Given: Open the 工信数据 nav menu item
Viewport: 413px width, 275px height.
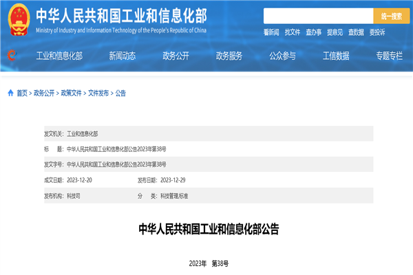Looking at the screenshot, I should click(x=336, y=56).
